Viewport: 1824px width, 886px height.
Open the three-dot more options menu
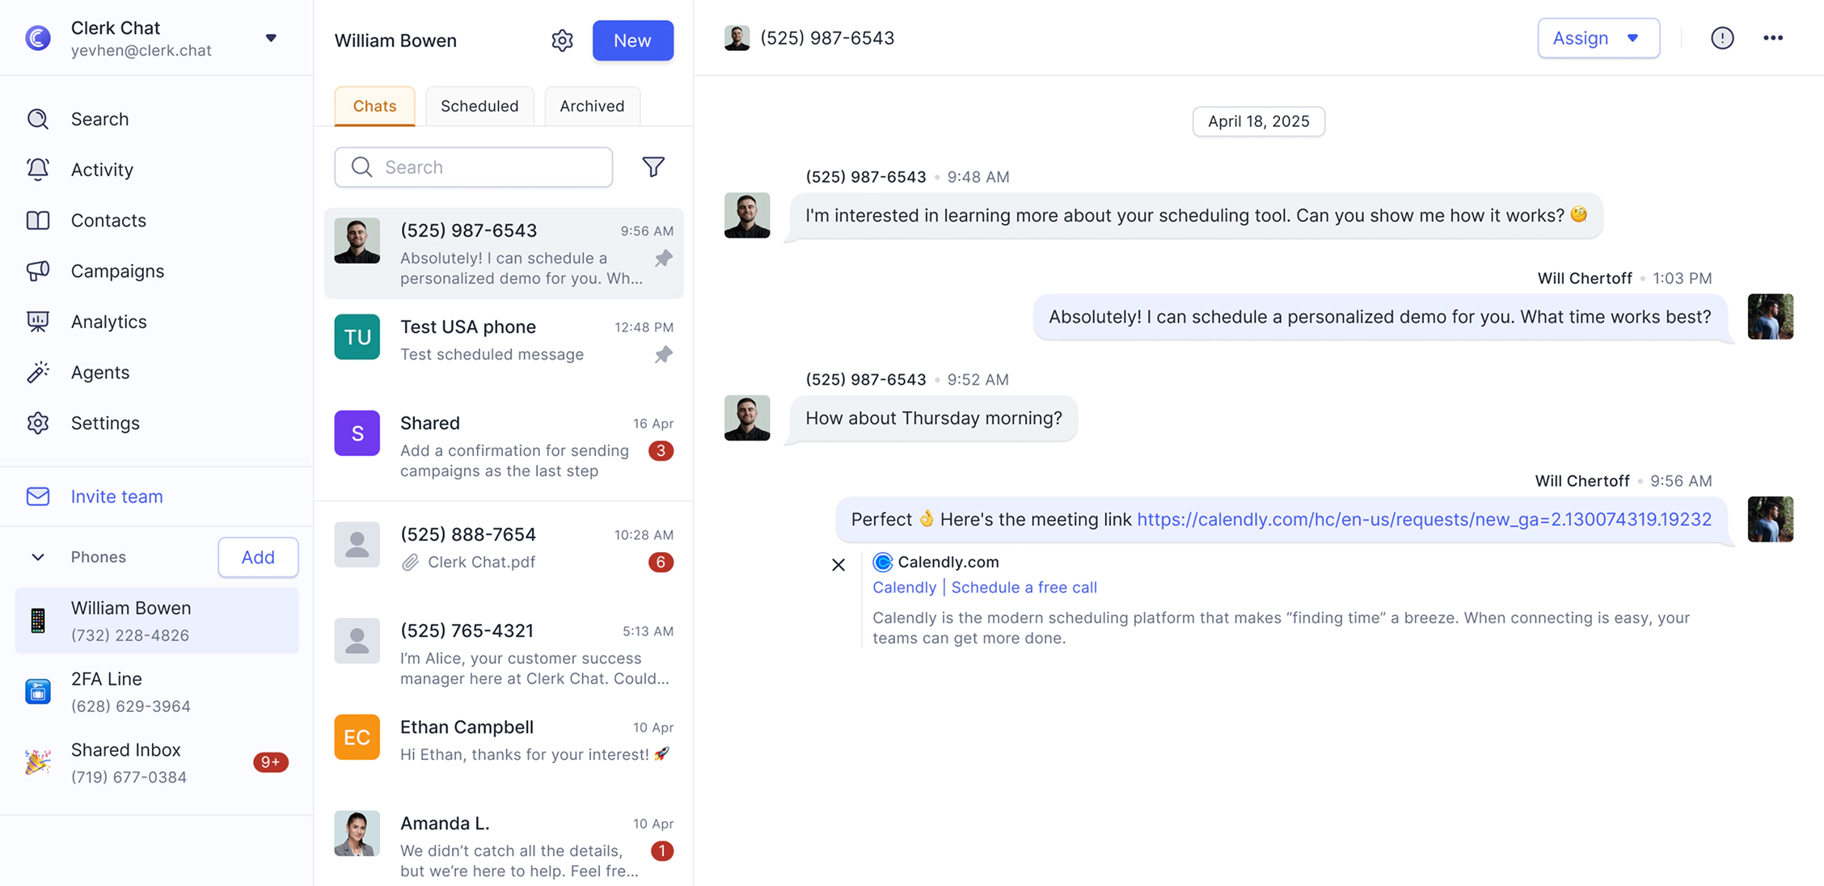(x=1773, y=38)
